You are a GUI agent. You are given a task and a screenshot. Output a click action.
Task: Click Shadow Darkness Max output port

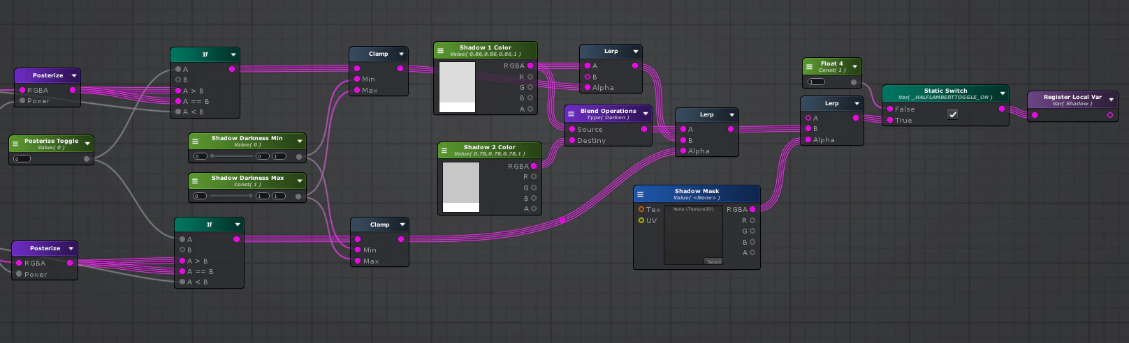[299, 197]
